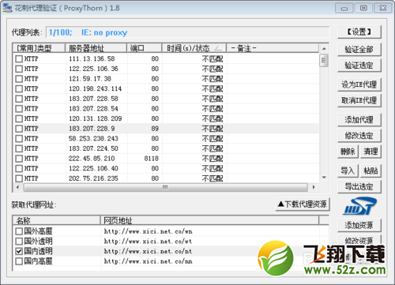Click the horizontal scrollbar thumb
Screen dimensions: 395x285
(165, 187)
